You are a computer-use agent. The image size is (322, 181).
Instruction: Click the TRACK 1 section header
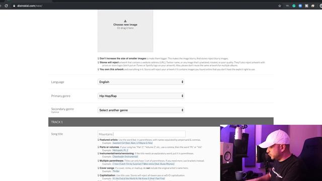point(161,122)
